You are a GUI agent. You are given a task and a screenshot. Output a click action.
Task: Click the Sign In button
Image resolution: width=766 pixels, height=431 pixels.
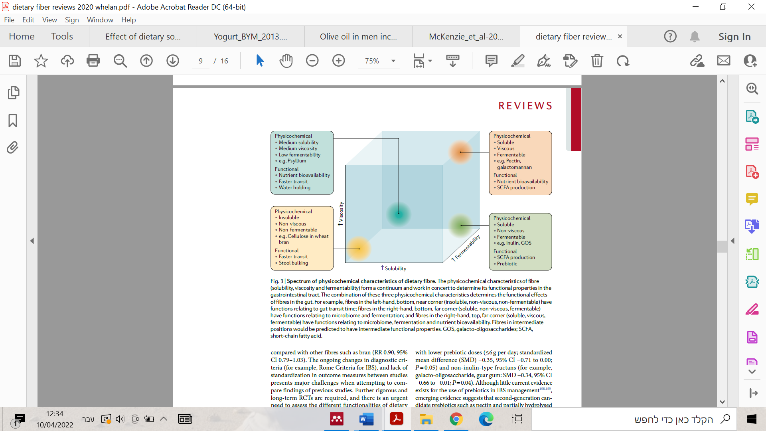(x=734, y=37)
